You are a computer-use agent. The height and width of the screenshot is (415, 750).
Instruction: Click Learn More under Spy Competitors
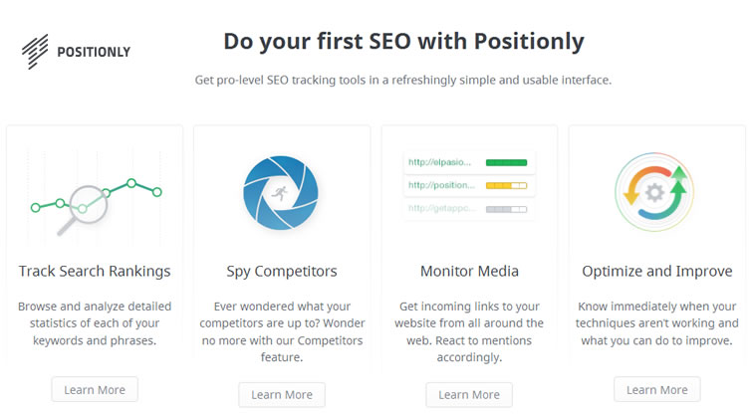click(x=282, y=394)
